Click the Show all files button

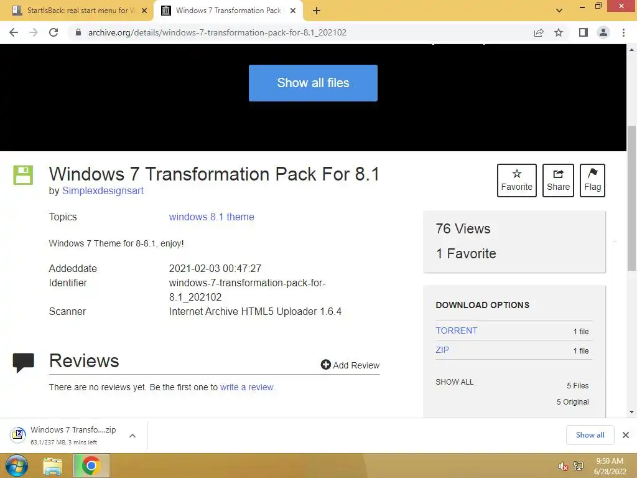(314, 83)
